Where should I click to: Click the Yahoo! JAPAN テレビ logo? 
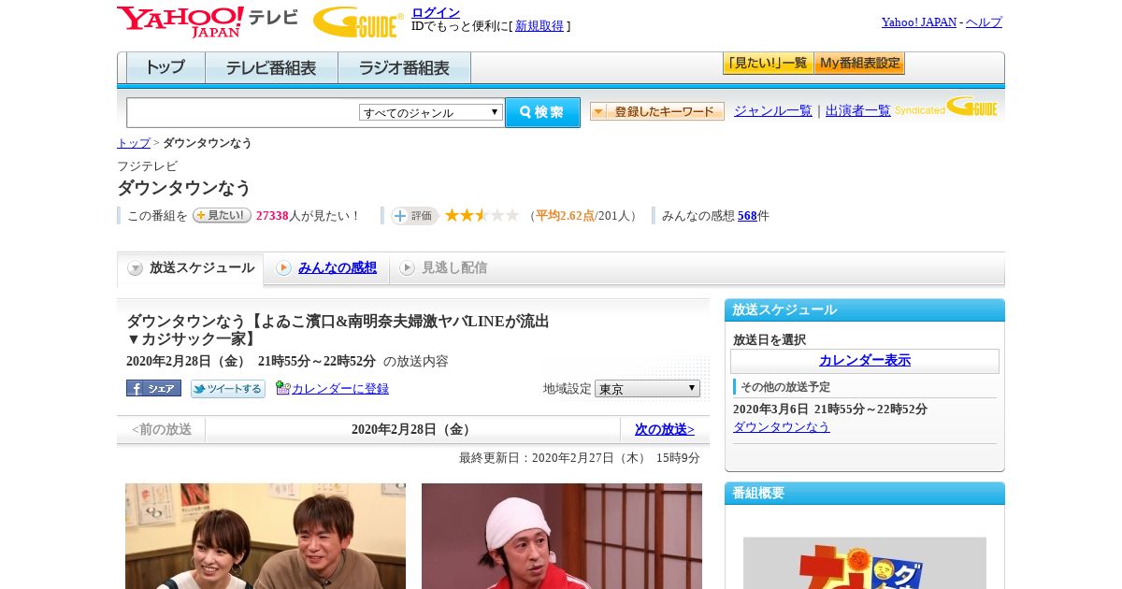point(208,22)
